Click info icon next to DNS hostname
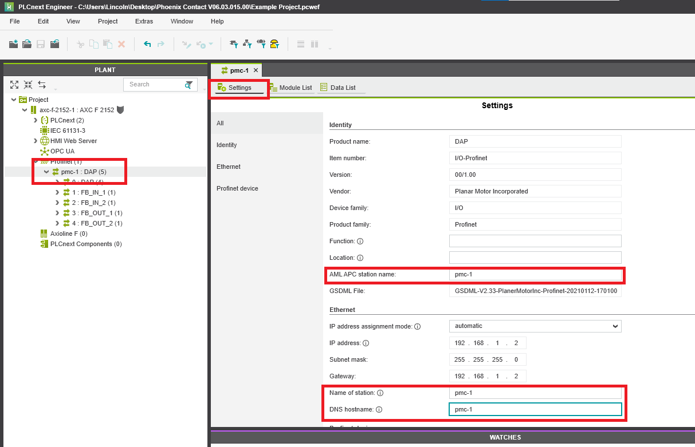This screenshot has width=695, height=447. [x=379, y=410]
